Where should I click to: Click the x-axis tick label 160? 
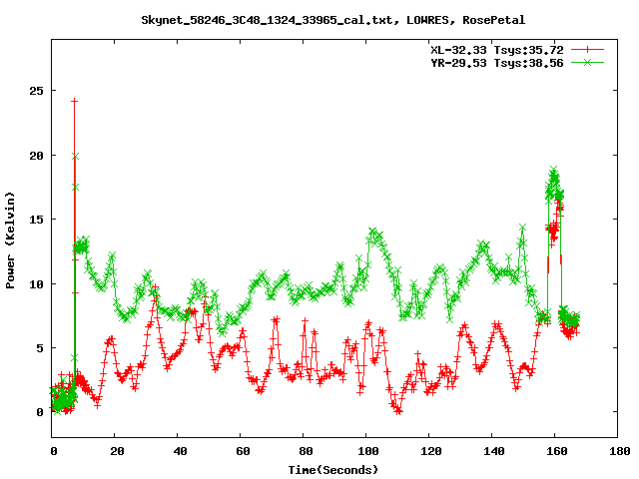(557, 451)
